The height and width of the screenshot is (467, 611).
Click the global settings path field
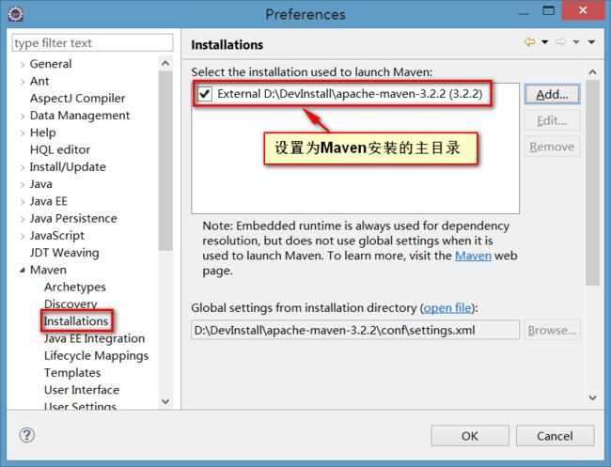(355, 331)
